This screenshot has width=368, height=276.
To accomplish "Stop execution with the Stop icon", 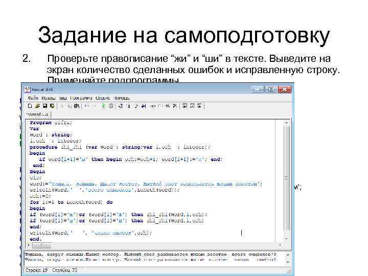I will [x=111, y=106].
